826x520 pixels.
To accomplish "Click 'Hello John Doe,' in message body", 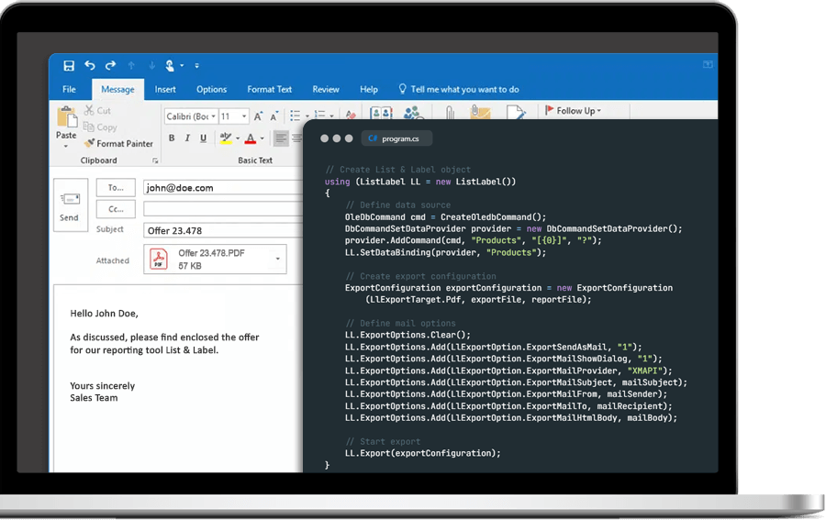I will tap(105, 314).
